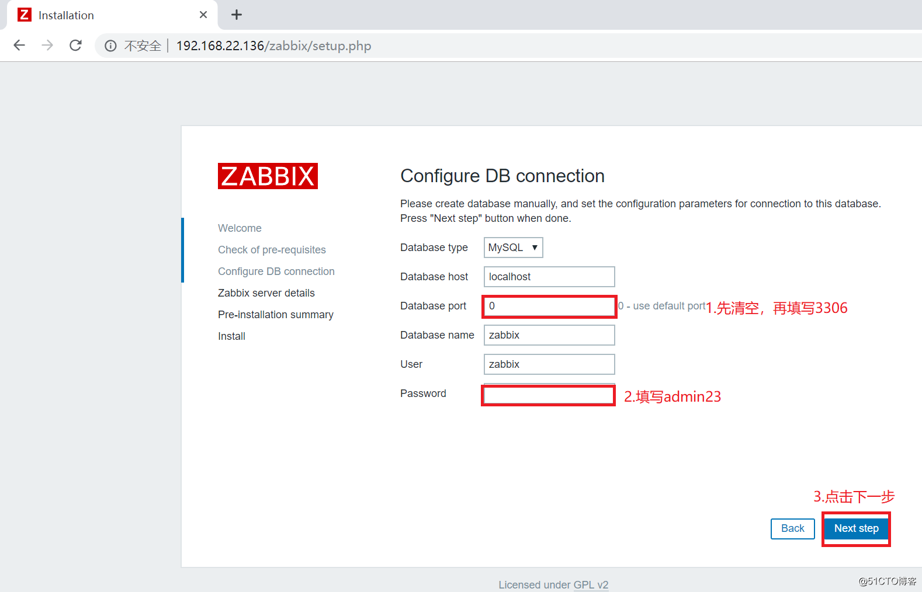Image resolution: width=922 pixels, height=592 pixels.
Task: Select Zabbix server details step
Action: [266, 293]
